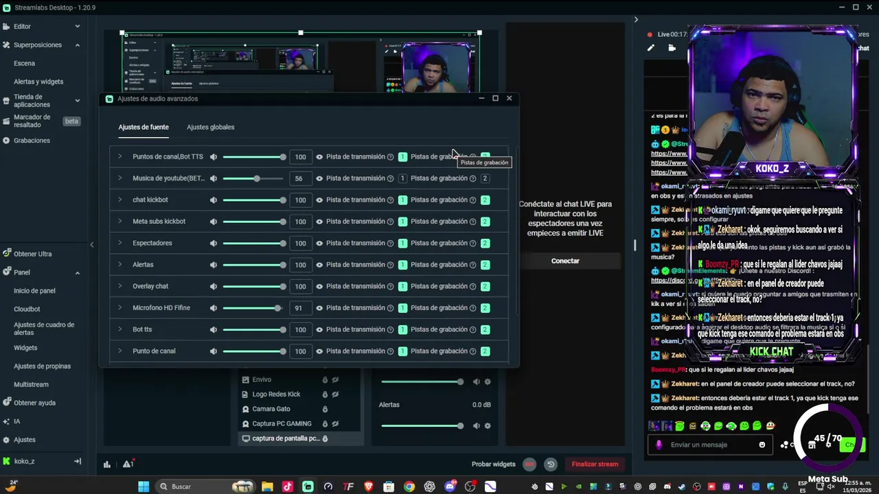Mute the Musica de youtube source
This screenshot has height=494, width=879.
tap(214, 178)
